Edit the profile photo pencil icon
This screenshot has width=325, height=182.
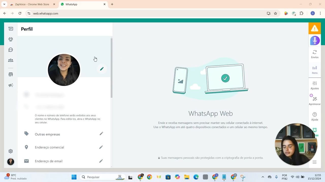(102, 69)
